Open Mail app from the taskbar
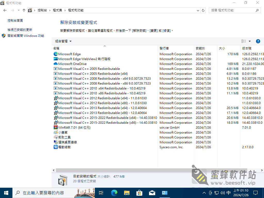264x198 pixels. click(x=152, y=193)
